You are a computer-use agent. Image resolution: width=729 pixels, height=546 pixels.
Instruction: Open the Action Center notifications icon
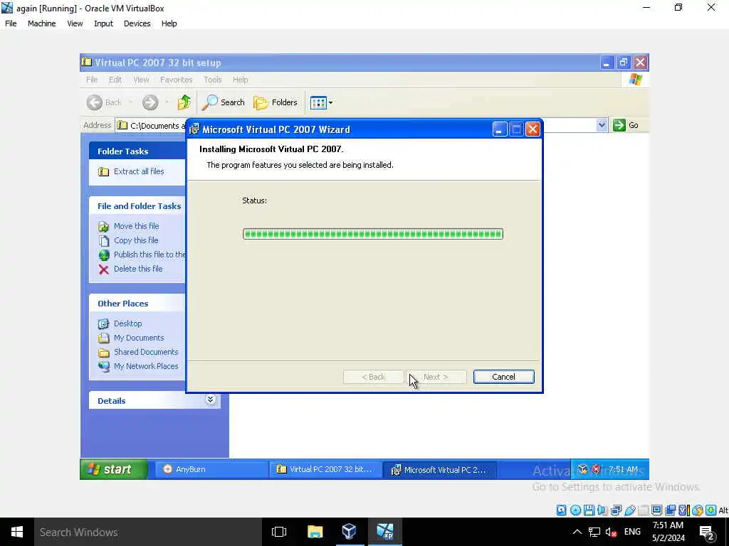tap(707, 532)
